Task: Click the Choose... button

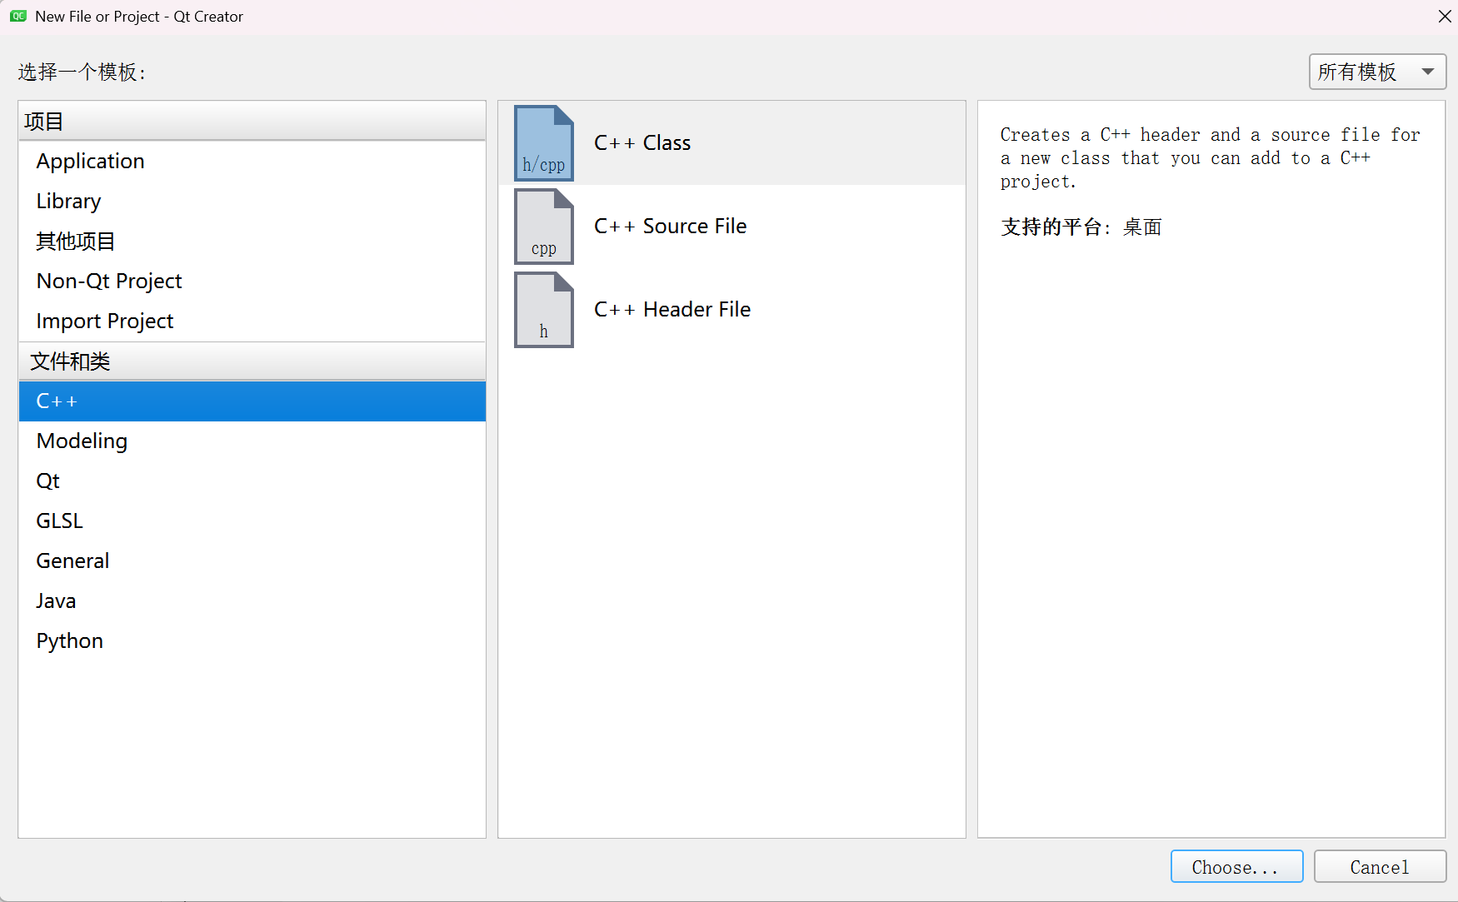Action: click(x=1236, y=866)
